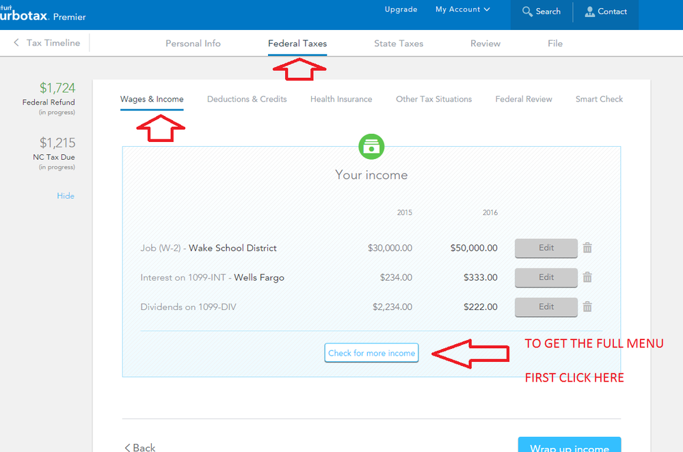683x452 pixels.
Task: Open the Review tab
Action: [485, 43]
